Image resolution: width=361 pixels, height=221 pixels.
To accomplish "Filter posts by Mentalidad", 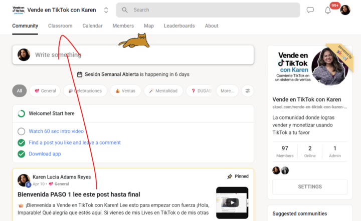I will pos(163,91).
